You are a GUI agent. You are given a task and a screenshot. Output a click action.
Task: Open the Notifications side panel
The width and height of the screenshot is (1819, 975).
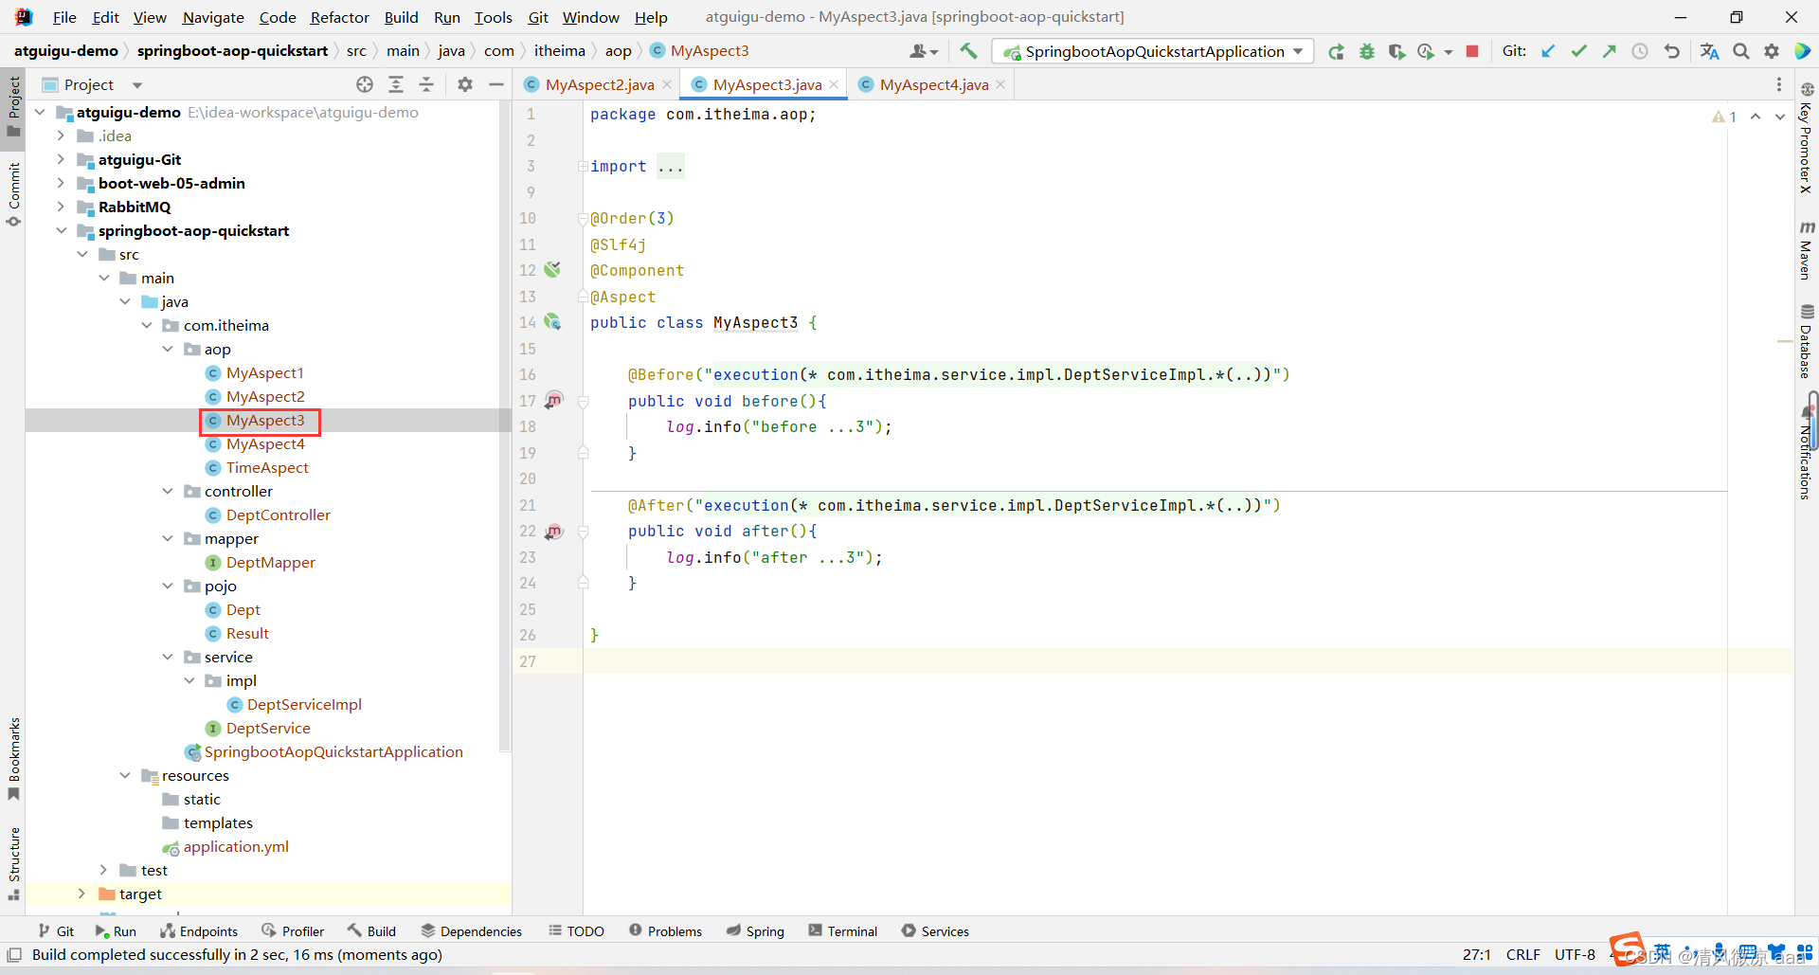(x=1807, y=453)
